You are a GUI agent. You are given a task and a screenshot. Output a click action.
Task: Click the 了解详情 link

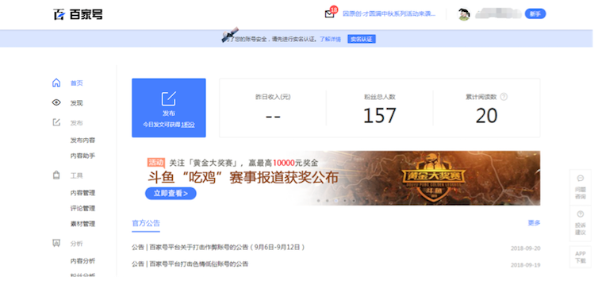(330, 39)
